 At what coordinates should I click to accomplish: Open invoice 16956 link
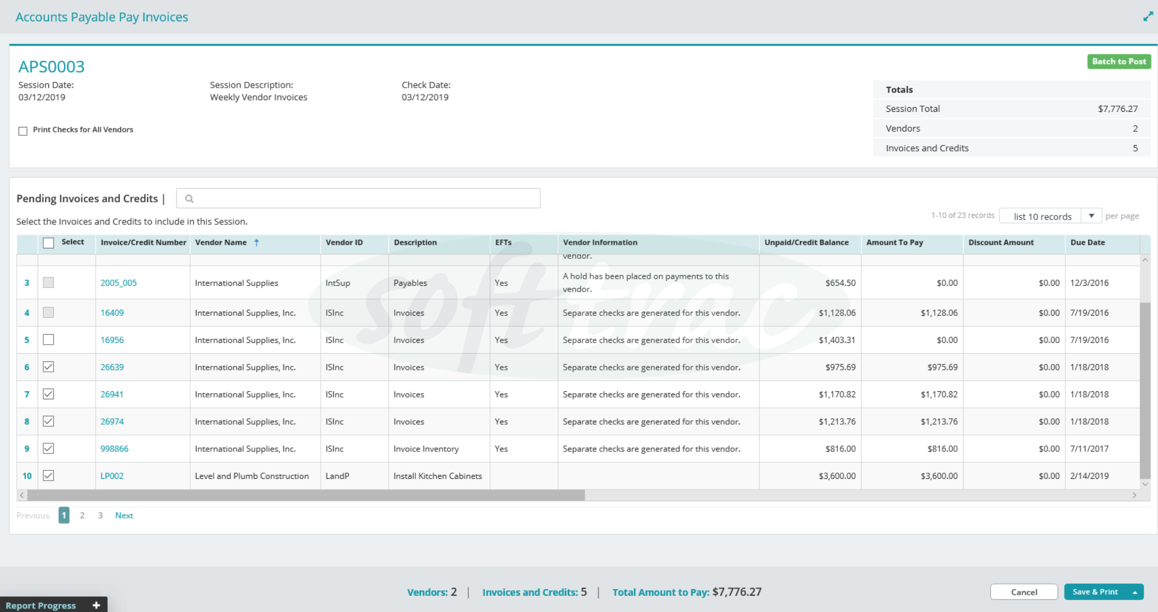click(112, 340)
